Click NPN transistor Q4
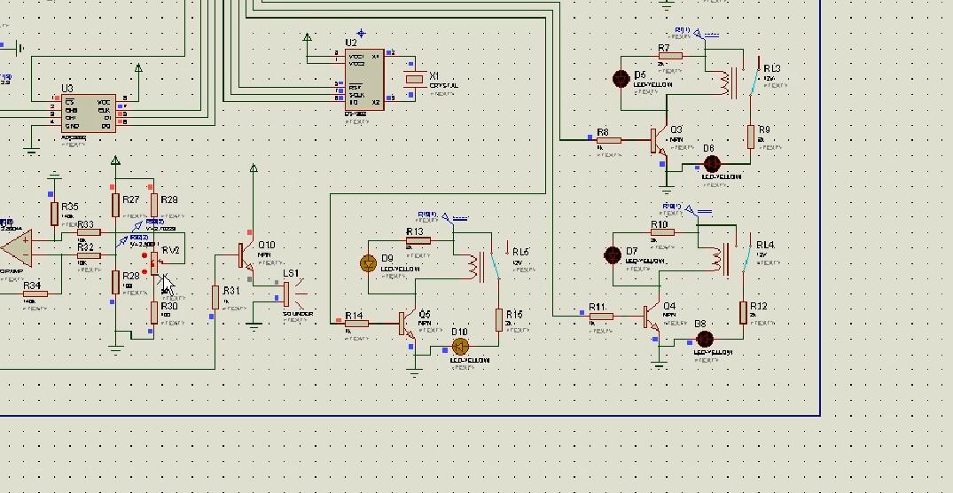This screenshot has height=493, width=953. 652,317
